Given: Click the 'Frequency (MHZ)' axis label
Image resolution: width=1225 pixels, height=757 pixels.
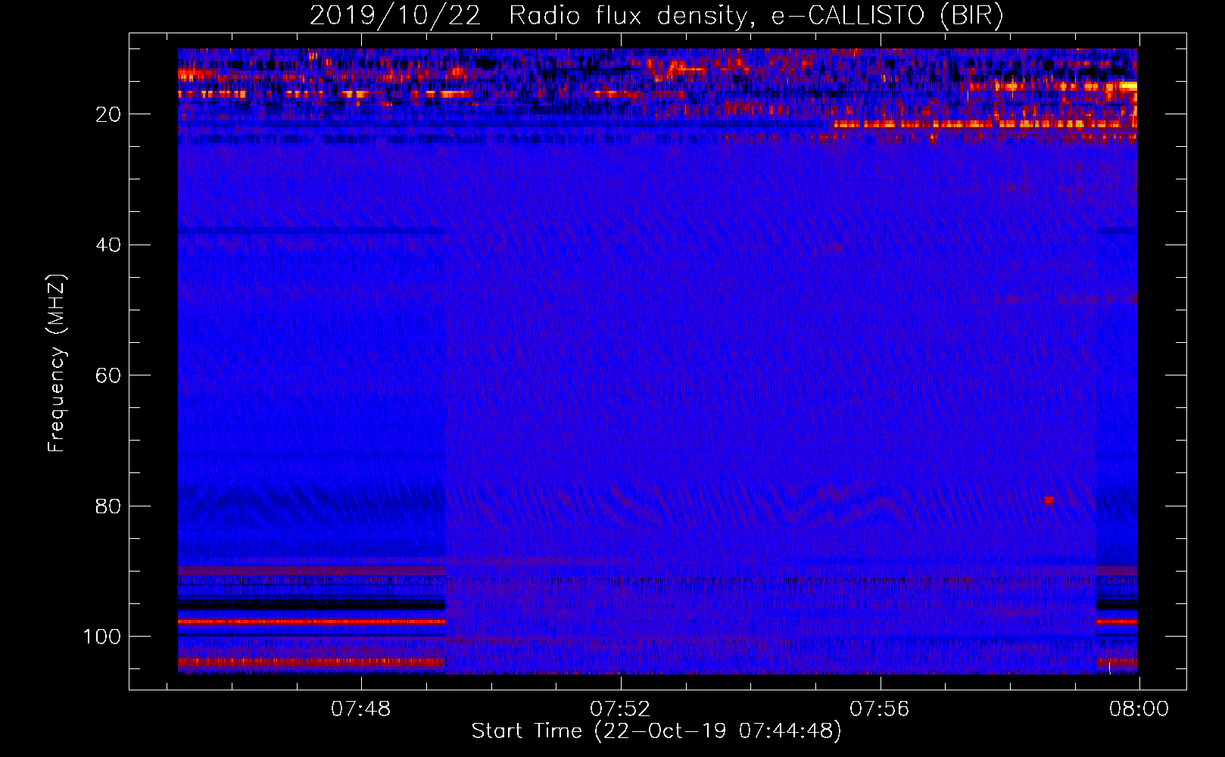Looking at the screenshot, I should (x=57, y=363).
